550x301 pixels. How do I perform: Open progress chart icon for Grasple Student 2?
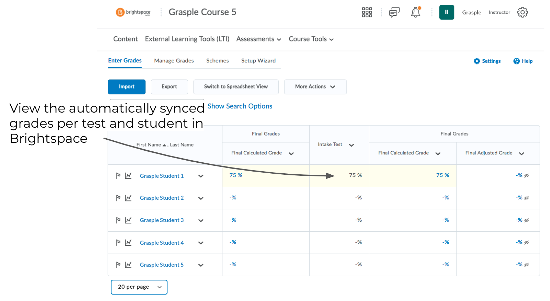coord(128,198)
